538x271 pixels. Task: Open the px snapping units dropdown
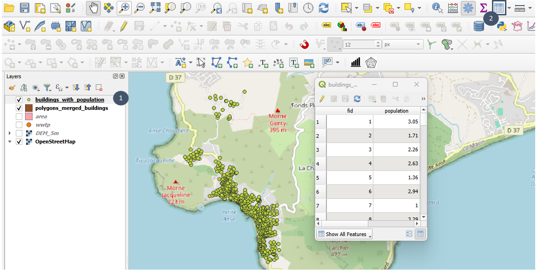coord(403,45)
